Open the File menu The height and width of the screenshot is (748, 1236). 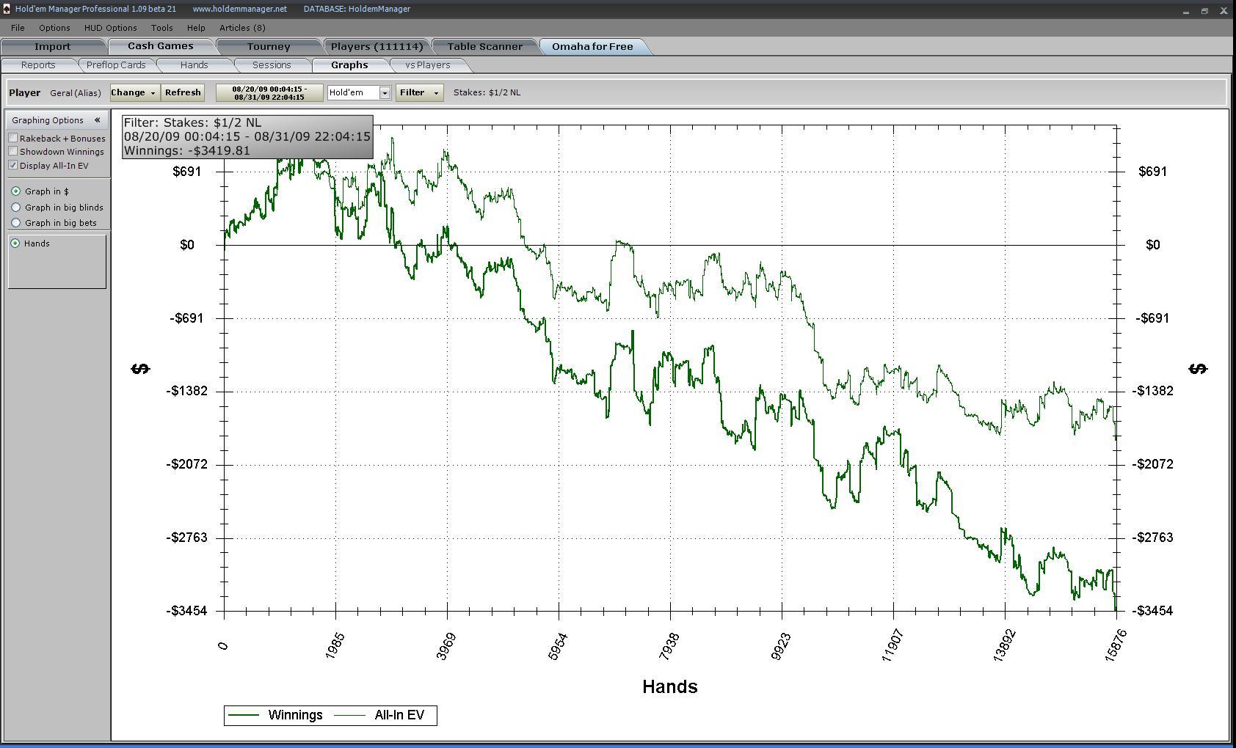(18, 28)
